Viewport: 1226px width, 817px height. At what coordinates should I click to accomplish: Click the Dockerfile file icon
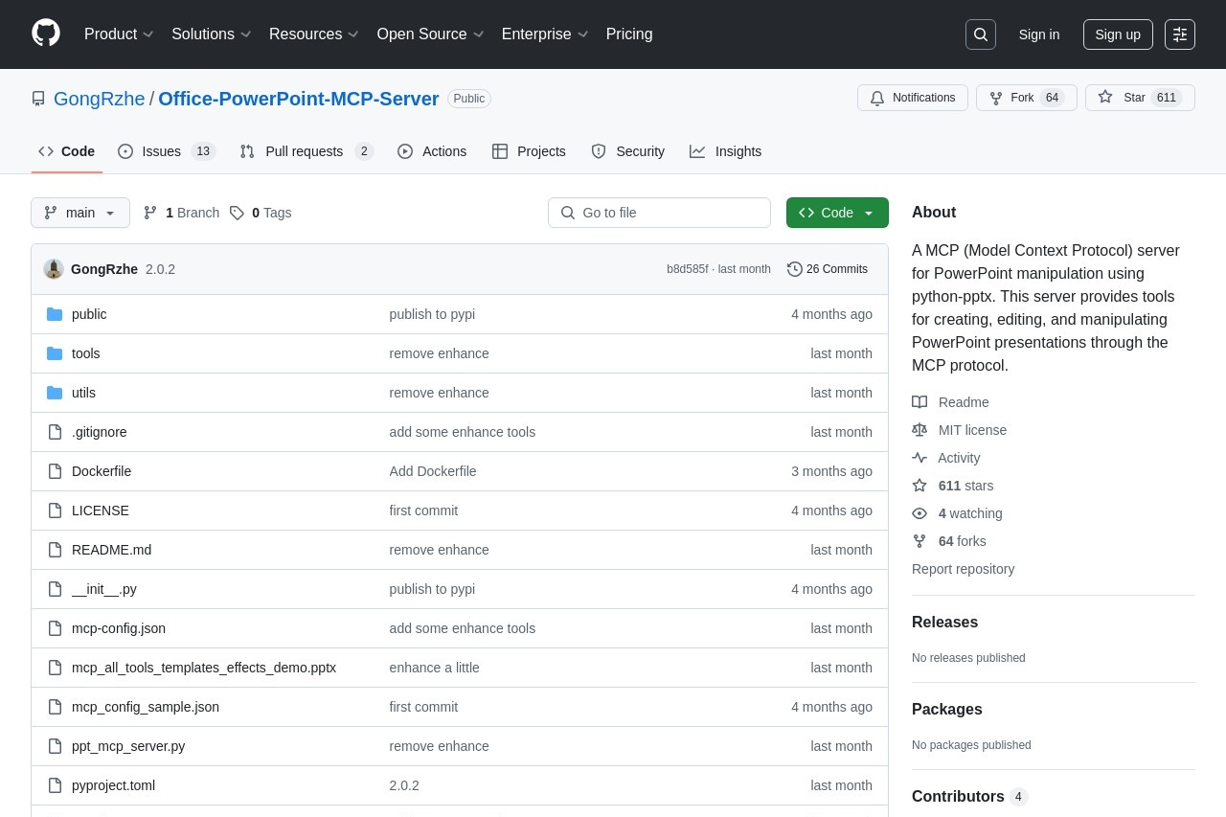55,471
